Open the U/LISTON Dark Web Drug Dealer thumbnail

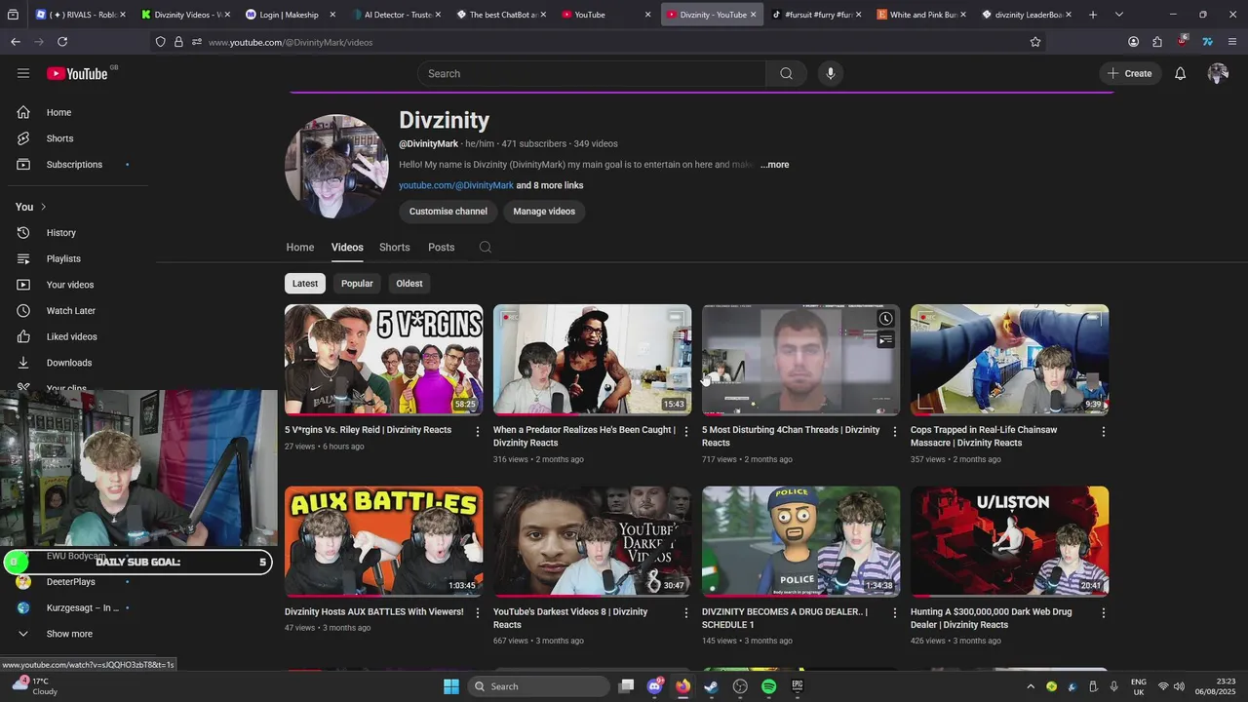[x=1009, y=542]
